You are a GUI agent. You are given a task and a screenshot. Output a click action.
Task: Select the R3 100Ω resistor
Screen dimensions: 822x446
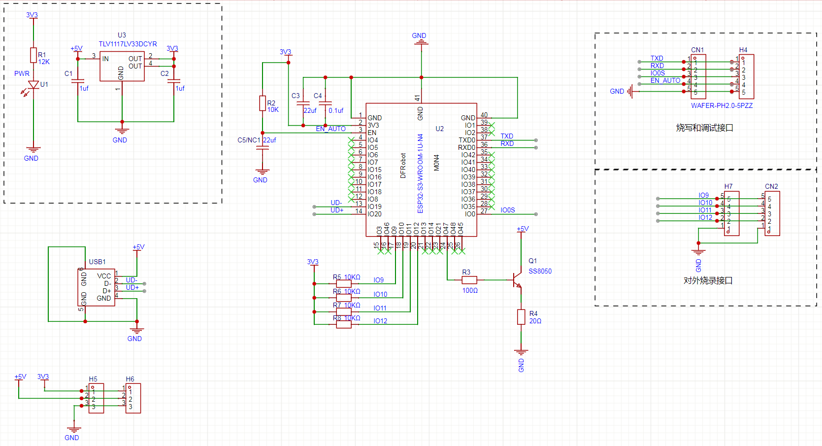[x=469, y=280]
